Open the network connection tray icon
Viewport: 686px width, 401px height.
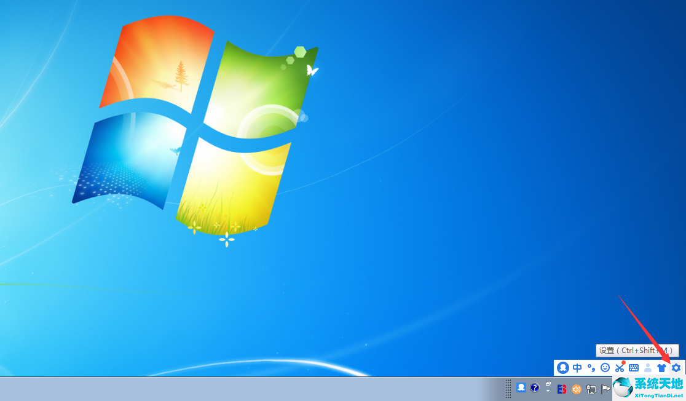(x=591, y=389)
